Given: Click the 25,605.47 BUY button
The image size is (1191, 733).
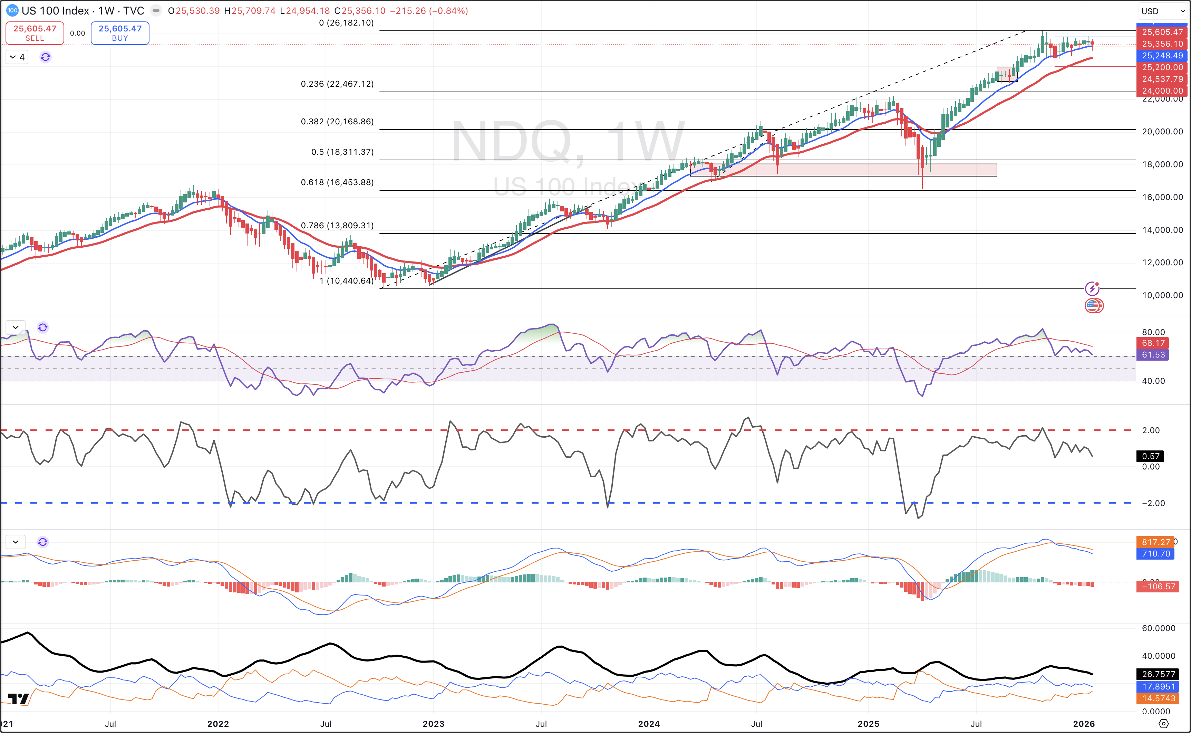Looking at the screenshot, I should point(120,33).
